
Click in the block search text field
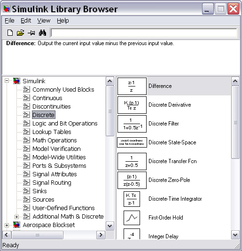point(144,33)
